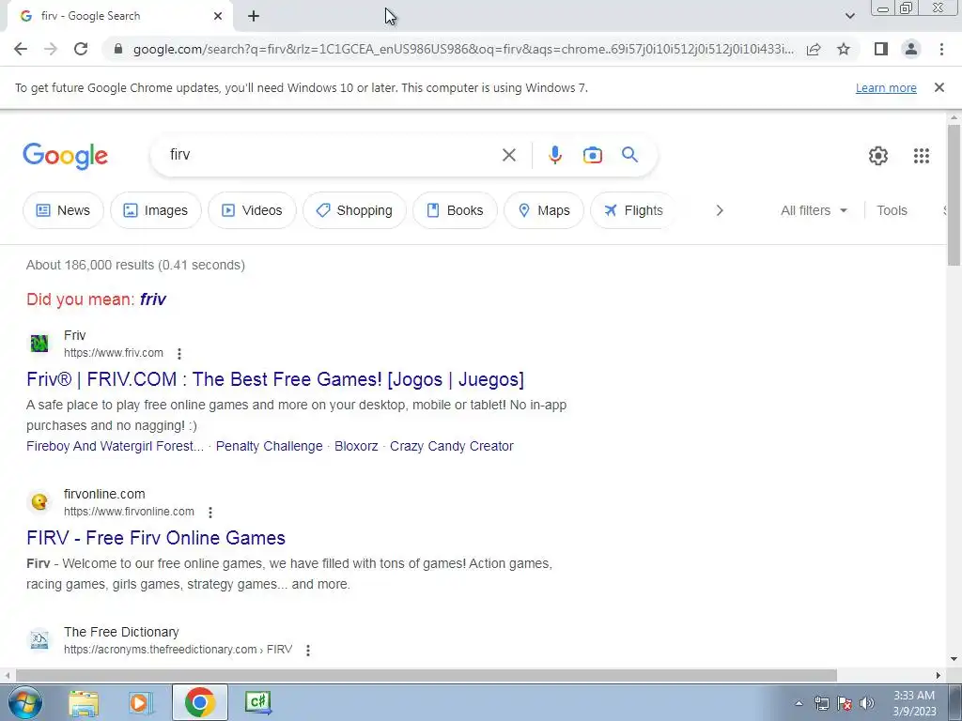Screen dimensions: 962x721
Task: Search instead for suggested friv
Action: point(153,299)
